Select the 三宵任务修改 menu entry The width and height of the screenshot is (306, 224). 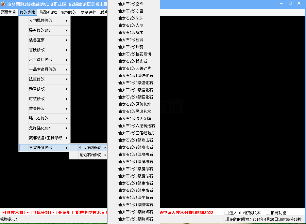(44, 148)
